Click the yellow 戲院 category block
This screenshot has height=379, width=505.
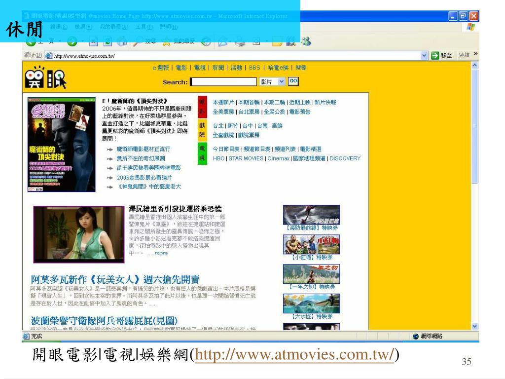point(202,130)
